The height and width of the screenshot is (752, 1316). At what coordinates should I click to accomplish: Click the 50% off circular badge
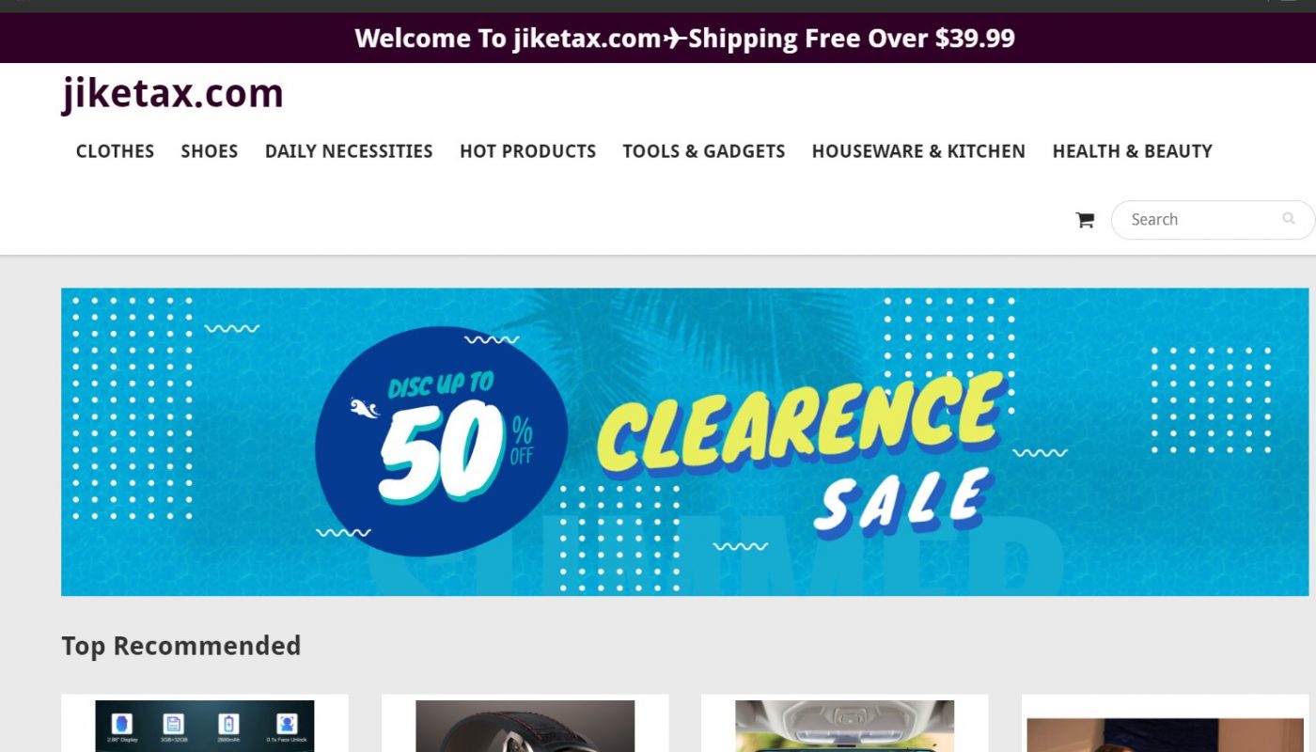tap(441, 441)
